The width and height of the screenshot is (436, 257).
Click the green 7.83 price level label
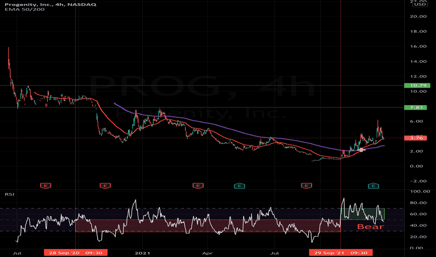coord(415,107)
